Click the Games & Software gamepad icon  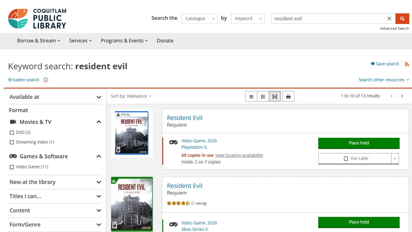click(x=13, y=156)
